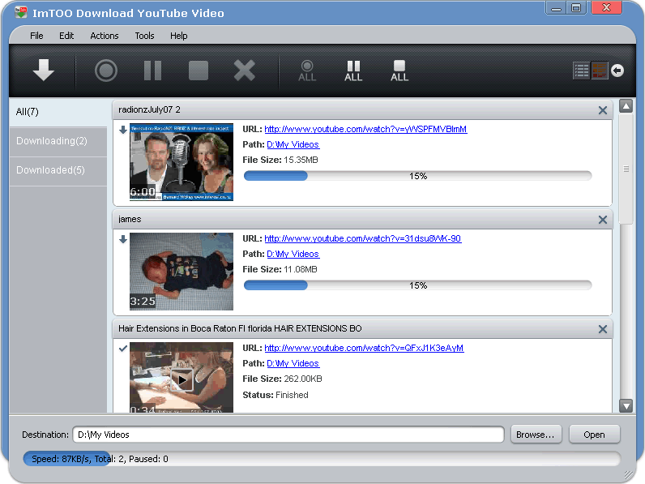Click the scroll down arrow of the list
645x484 pixels.
point(626,406)
